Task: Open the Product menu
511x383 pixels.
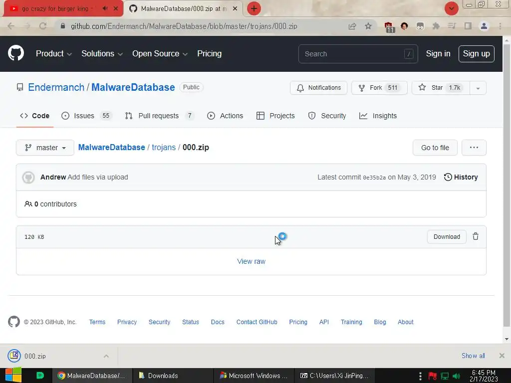Action: (x=54, y=54)
